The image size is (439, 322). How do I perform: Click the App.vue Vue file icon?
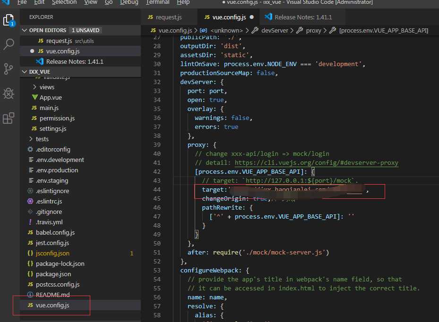(x=34, y=97)
